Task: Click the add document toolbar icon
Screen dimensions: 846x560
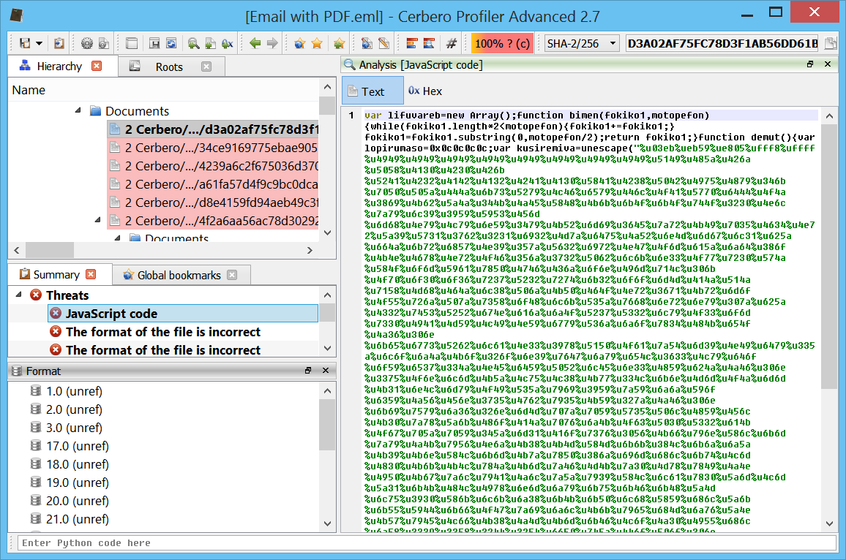Action: point(211,43)
